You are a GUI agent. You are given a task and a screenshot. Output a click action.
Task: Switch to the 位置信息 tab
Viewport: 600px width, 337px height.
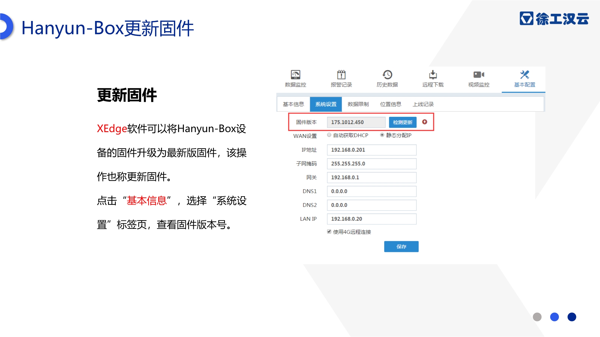[x=391, y=104]
